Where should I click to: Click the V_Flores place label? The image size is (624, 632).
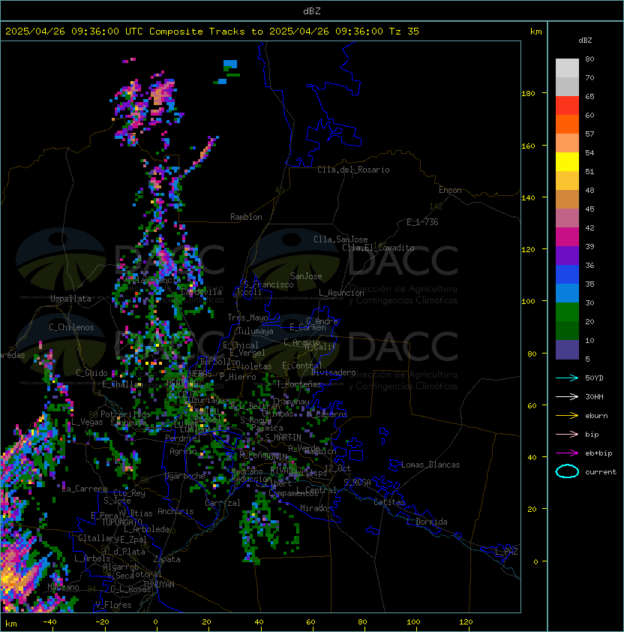pyautogui.click(x=113, y=605)
